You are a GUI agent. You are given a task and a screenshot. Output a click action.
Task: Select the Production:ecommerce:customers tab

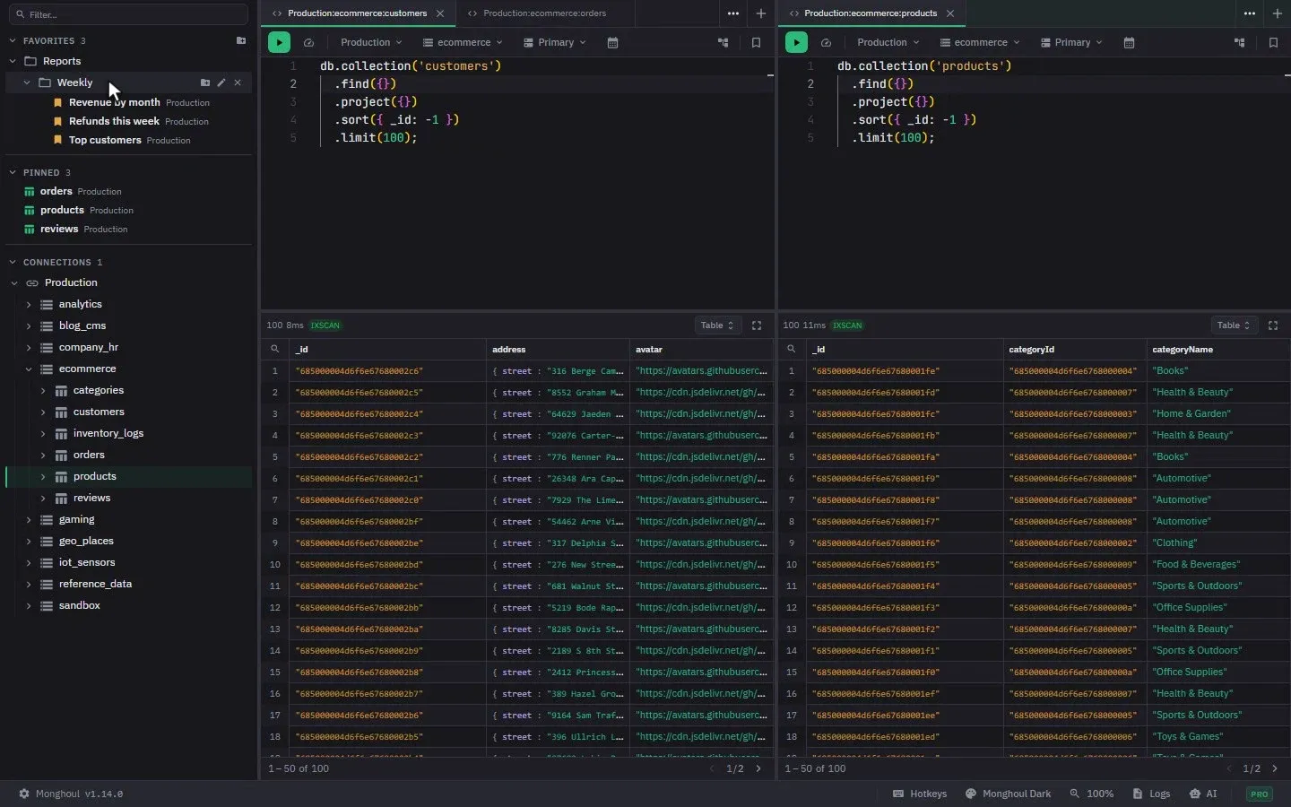[357, 13]
